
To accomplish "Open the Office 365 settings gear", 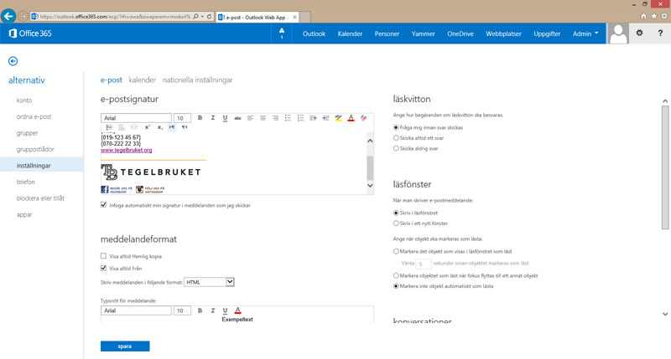I will coord(638,33).
